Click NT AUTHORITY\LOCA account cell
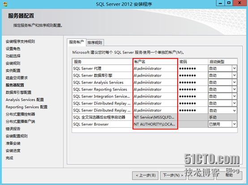Image resolution: width=248 pixels, height=185 pixels. (155, 124)
